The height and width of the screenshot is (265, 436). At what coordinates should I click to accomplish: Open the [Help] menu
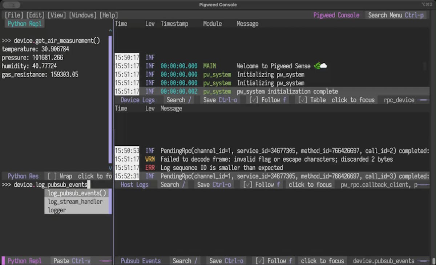109,15
